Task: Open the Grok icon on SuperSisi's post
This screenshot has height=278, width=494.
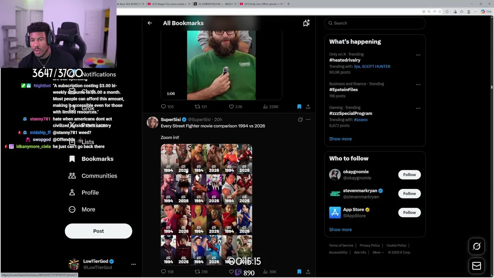Action: 300,120
